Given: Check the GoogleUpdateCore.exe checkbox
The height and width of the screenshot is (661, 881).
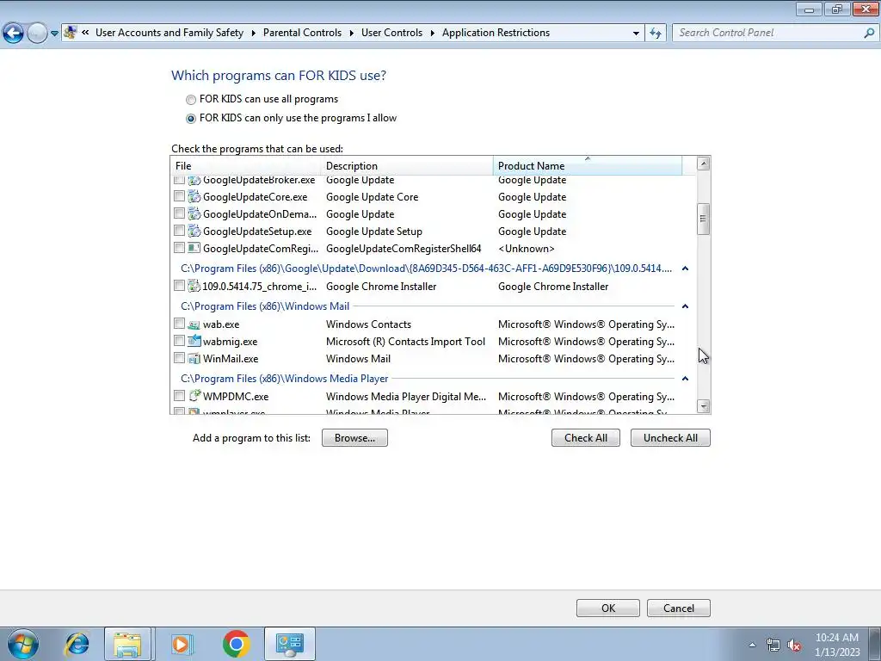Looking at the screenshot, I should [x=179, y=196].
